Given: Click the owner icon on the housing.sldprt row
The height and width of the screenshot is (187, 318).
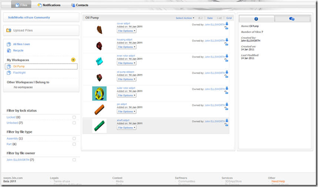Looking at the screenshot, I should (x=227, y=40).
